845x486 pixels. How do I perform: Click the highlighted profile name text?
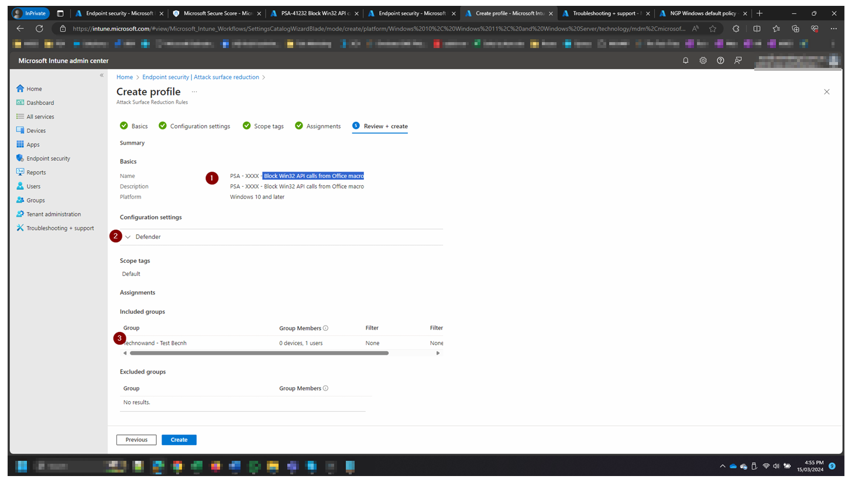[x=314, y=176]
